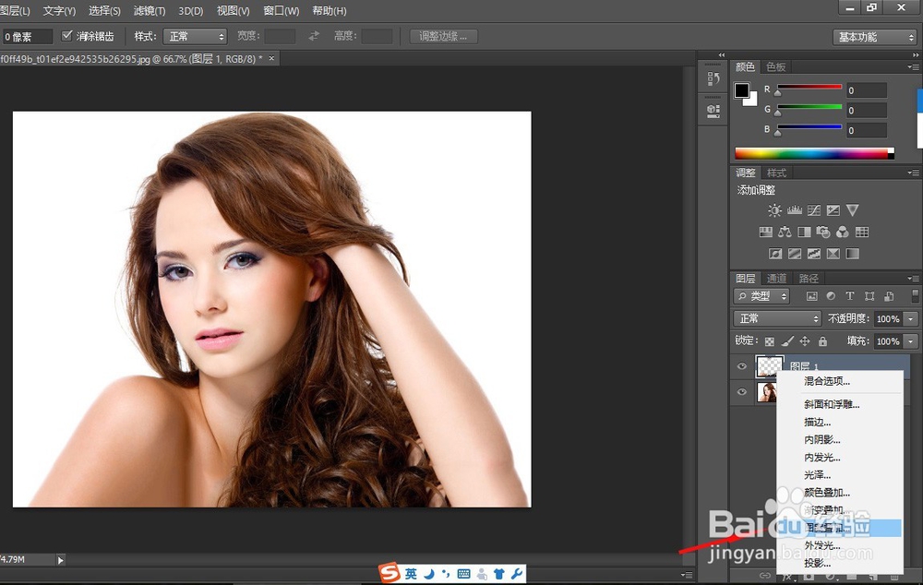Open the layer blend mode 正常 dropdown
Viewport: 923px width, 585px height.
(777, 318)
